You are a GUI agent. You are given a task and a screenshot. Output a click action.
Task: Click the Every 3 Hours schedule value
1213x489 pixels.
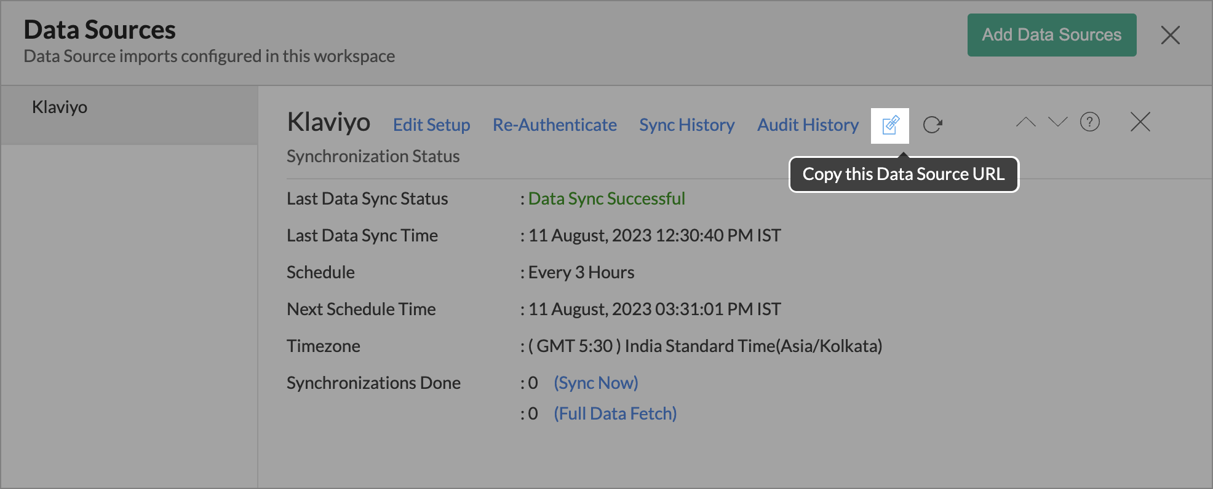tap(581, 273)
